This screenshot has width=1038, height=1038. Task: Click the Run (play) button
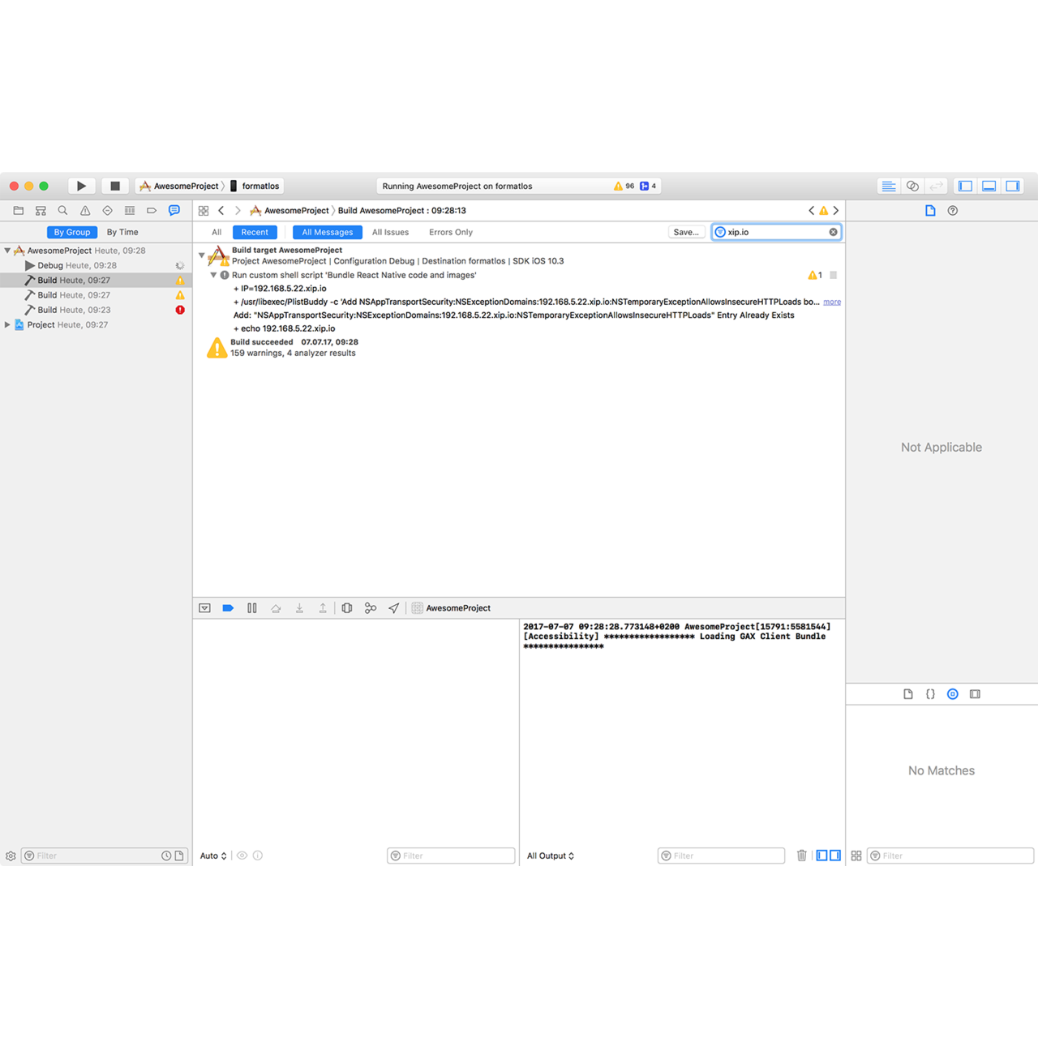81,186
